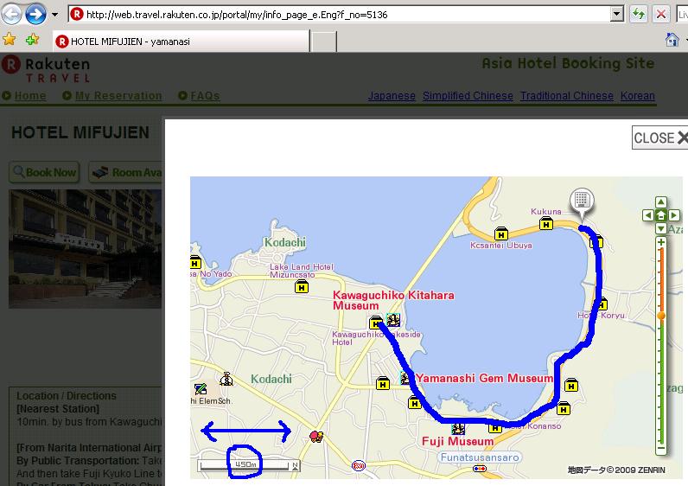Screen dimensions: 688x486
Task: Open the Home link
Action: point(30,96)
